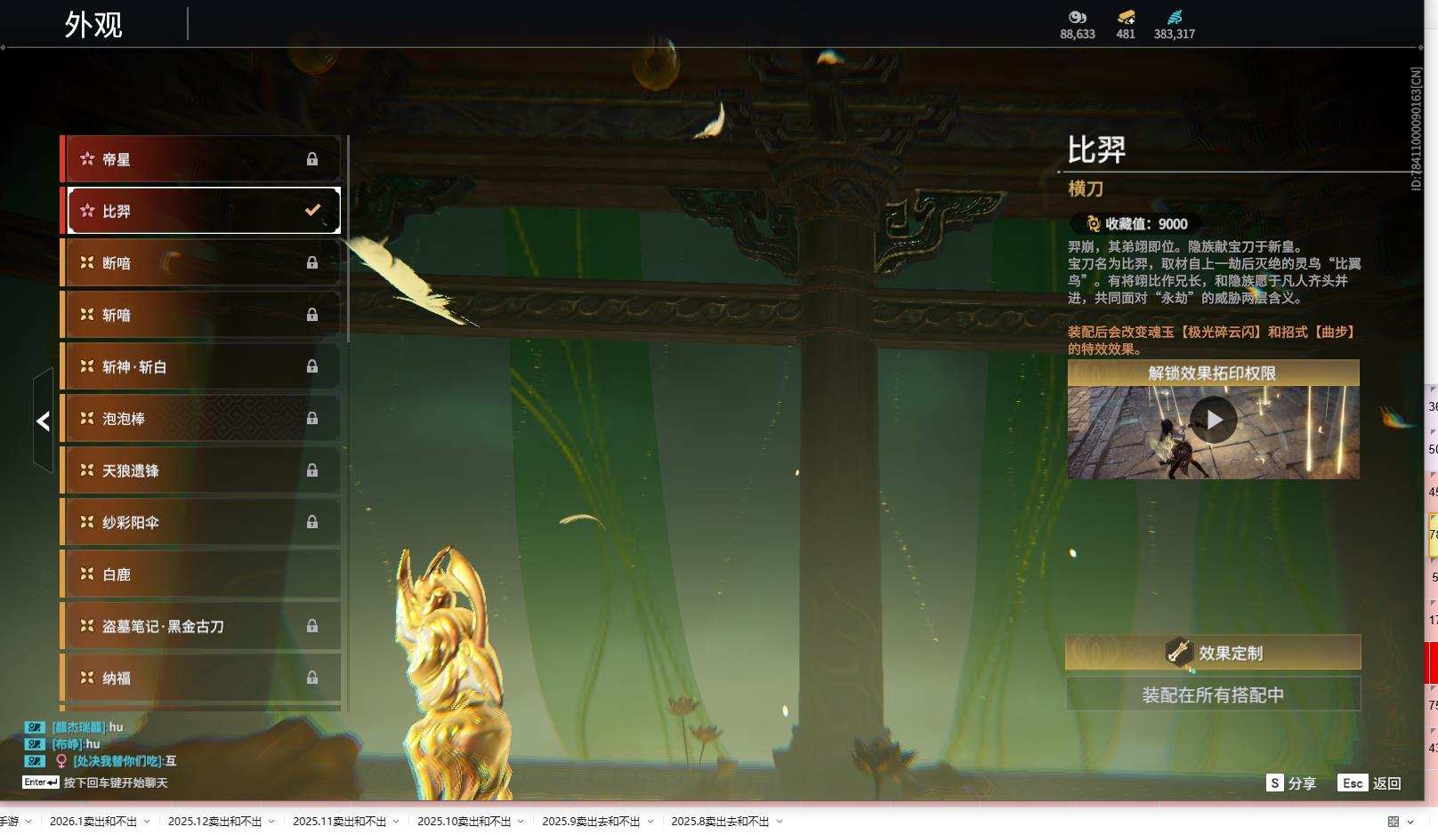Click the lock icon on 斩神·斩白

click(x=312, y=366)
